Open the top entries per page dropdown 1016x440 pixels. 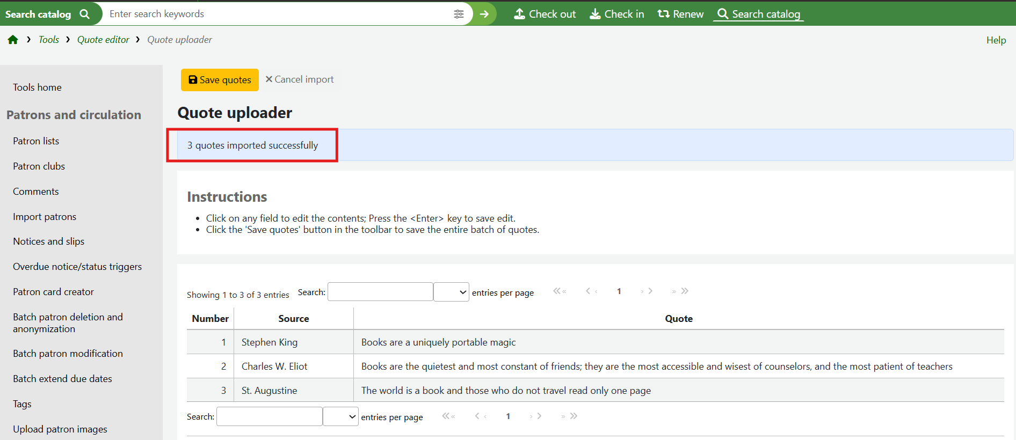(x=451, y=292)
